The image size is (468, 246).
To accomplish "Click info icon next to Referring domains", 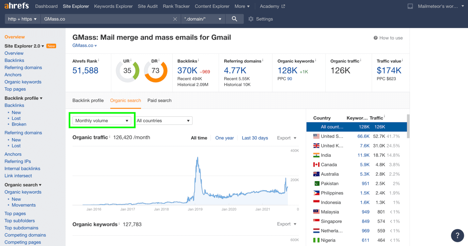I will coord(263,60).
